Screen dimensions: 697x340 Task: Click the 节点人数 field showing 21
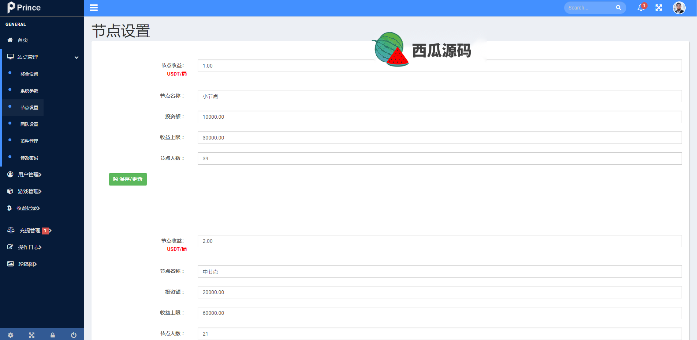pyautogui.click(x=440, y=334)
